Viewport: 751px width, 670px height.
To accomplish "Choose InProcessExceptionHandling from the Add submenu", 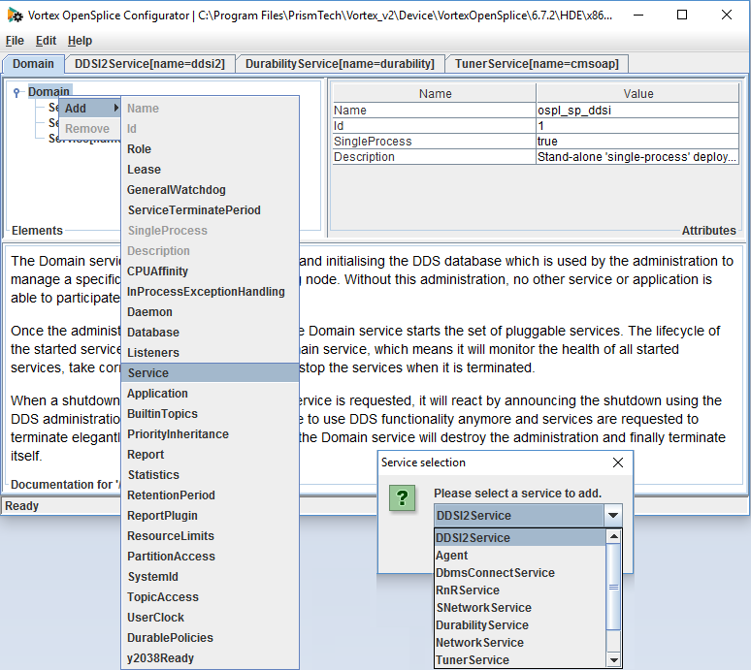I will (211, 292).
